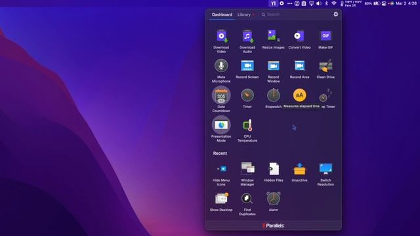This screenshot has height=236, width=420.
Task: Open the Clean Drive tool
Action: click(325, 69)
